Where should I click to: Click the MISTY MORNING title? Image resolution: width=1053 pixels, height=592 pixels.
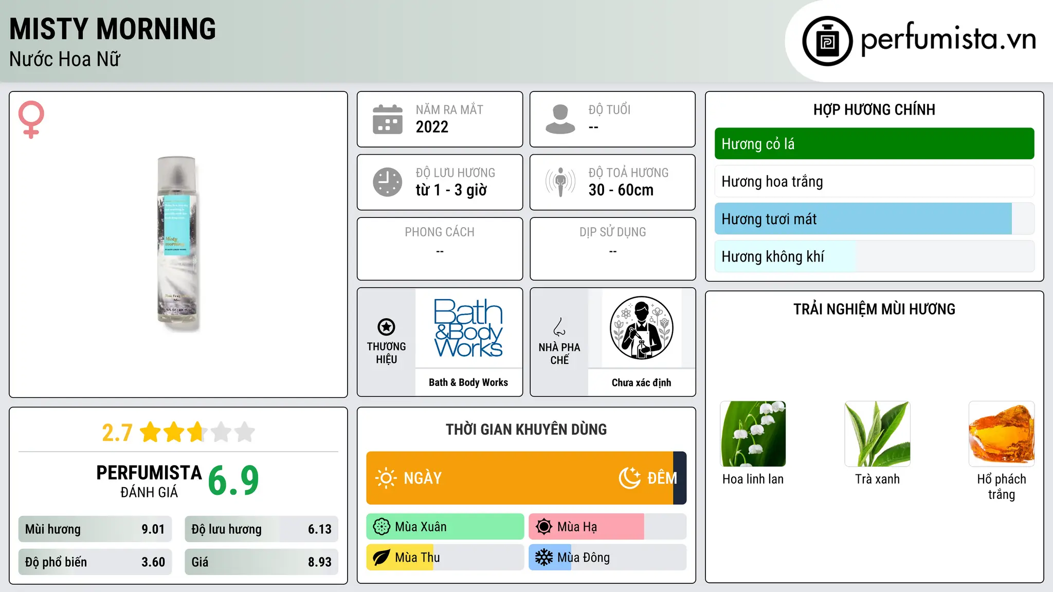[113, 29]
